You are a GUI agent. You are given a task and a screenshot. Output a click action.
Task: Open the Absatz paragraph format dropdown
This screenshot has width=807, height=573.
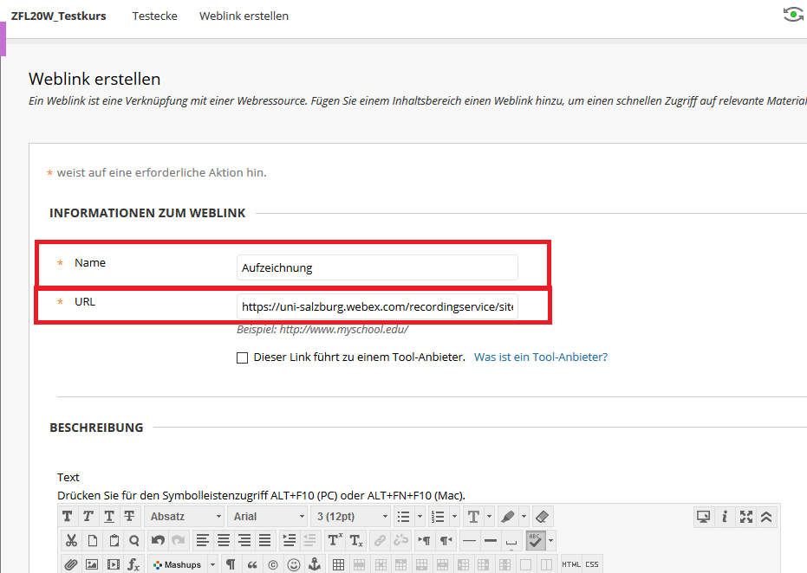tap(185, 517)
